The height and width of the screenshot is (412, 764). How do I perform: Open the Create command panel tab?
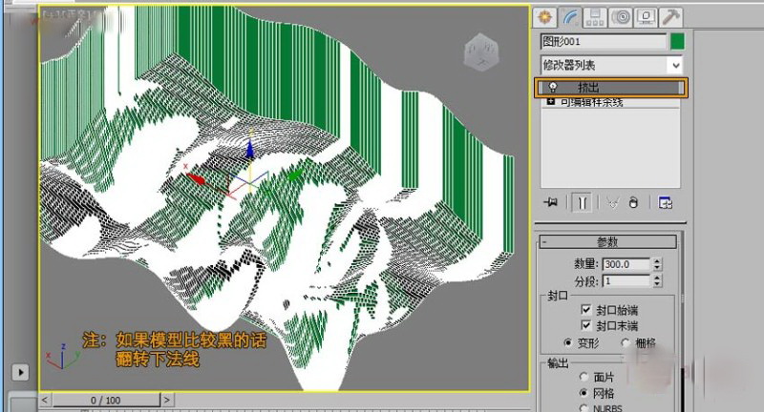pos(546,16)
